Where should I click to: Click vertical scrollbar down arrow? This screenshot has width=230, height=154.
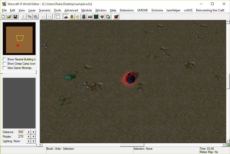click(228, 141)
